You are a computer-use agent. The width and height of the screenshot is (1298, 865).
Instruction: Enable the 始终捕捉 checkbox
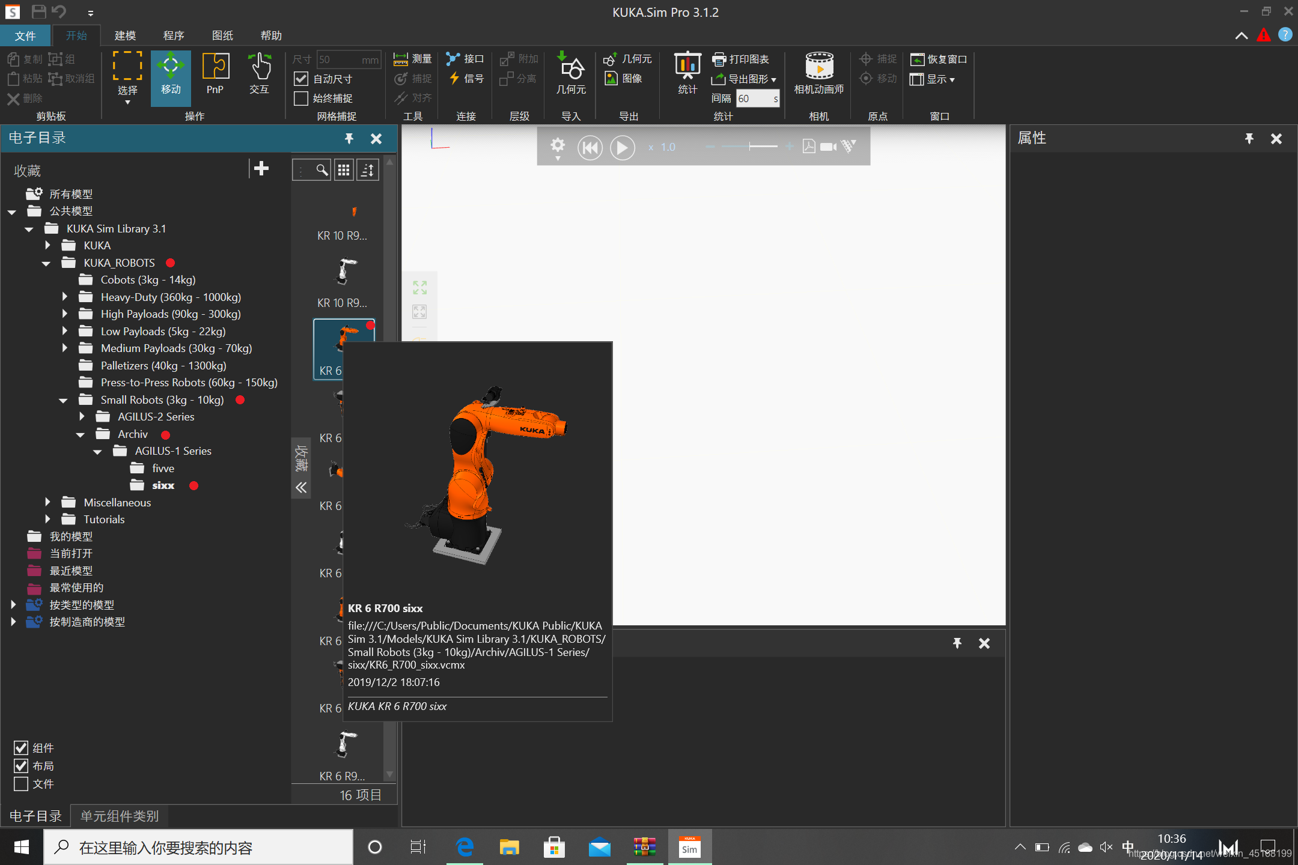point(301,98)
